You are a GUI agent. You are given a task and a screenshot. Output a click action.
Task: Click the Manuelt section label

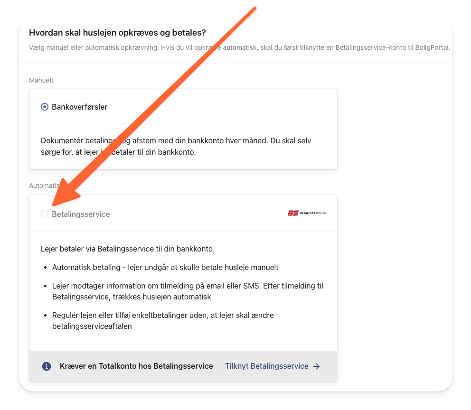click(x=41, y=80)
